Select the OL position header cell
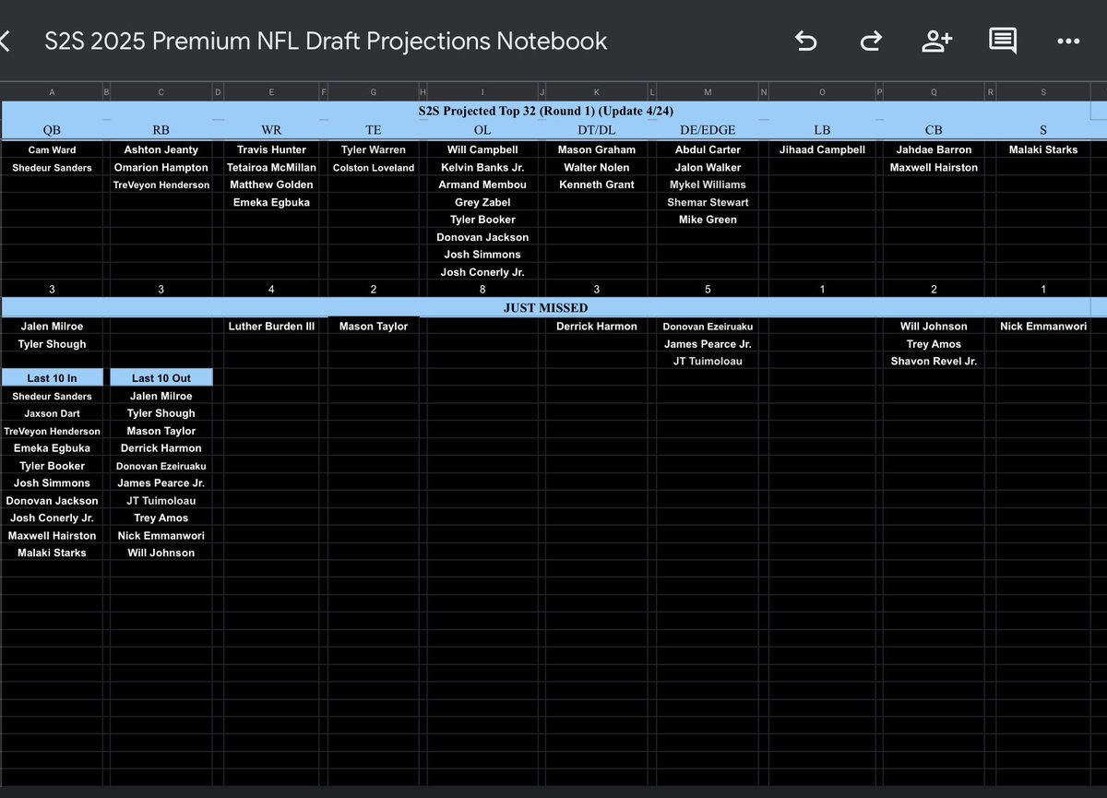Image resolution: width=1107 pixels, height=798 pixels. point(482,130)
